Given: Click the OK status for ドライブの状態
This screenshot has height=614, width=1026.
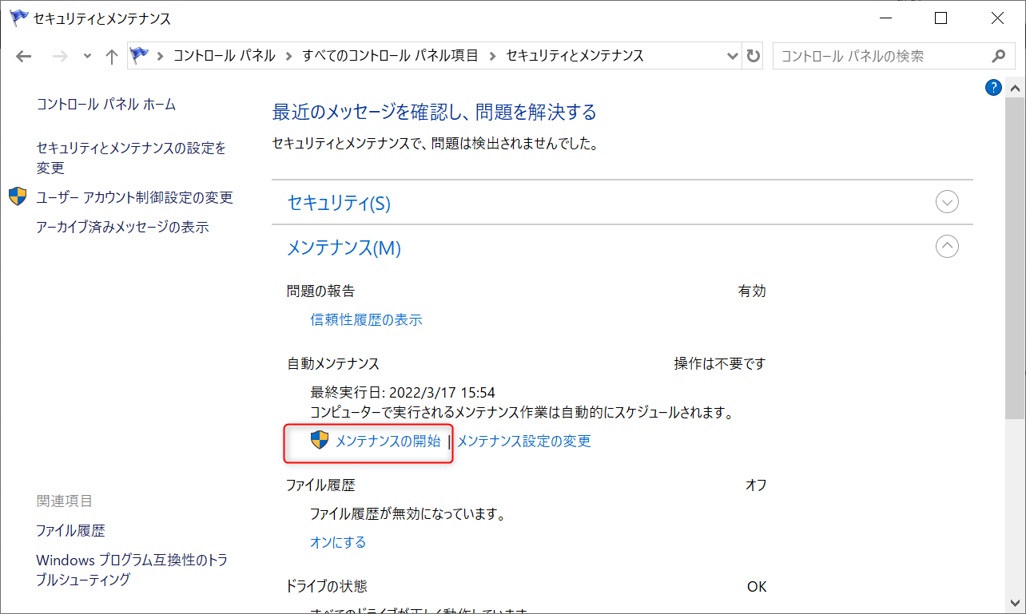Looking at the screenshot, I should 757,587.
